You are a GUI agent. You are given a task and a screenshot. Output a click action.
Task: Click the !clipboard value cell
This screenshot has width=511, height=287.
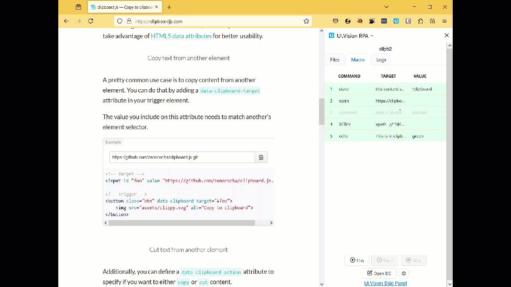[x=422, y=89]
